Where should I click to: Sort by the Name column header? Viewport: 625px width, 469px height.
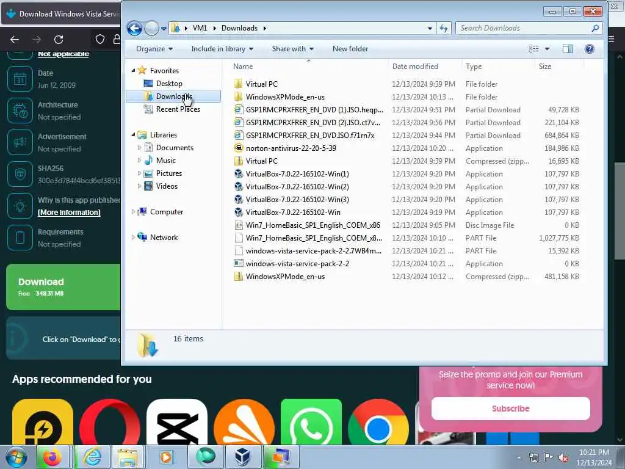click(x=243, y=67)
